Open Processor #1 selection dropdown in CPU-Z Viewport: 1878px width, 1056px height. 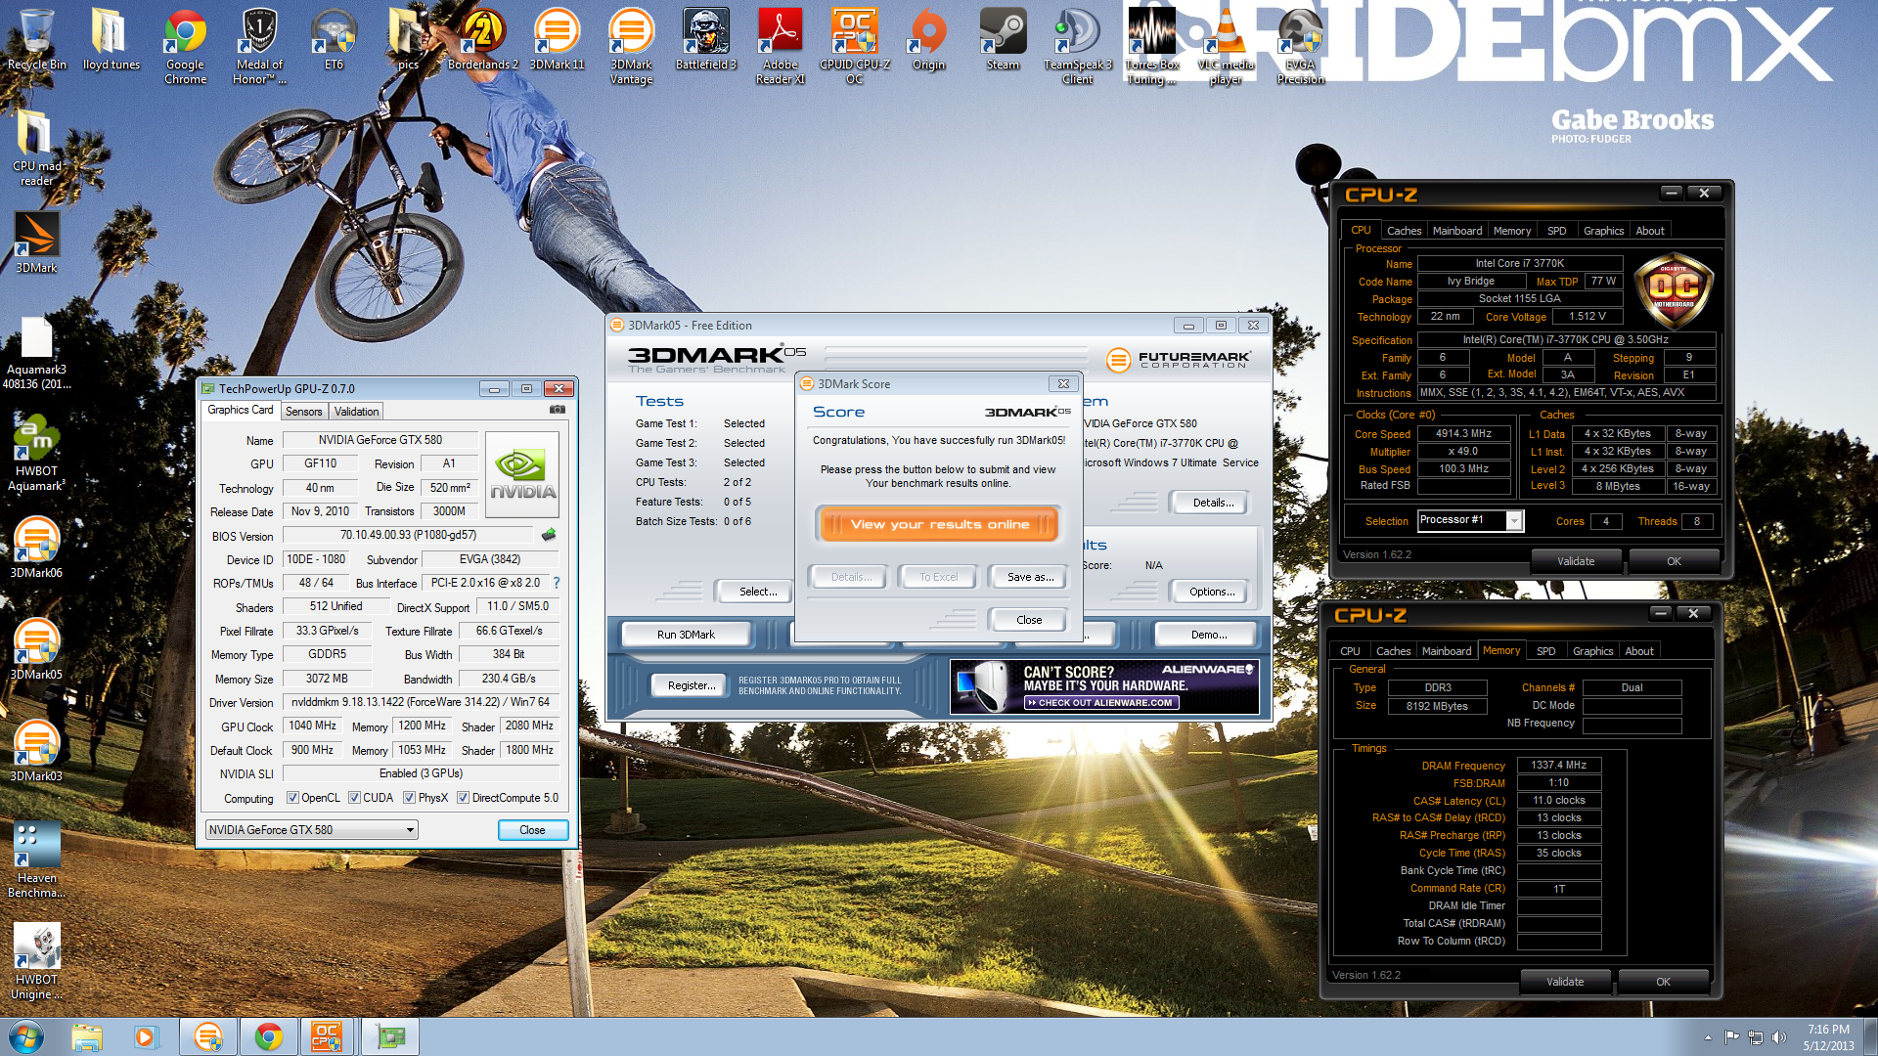[x=1471, y=520]
